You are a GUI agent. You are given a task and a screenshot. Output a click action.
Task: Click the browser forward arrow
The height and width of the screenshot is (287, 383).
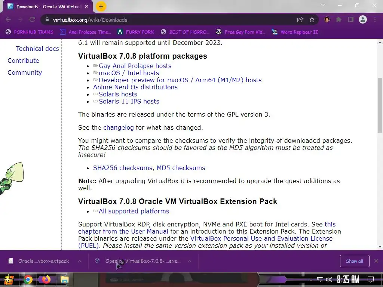click(x=20, y=19)
